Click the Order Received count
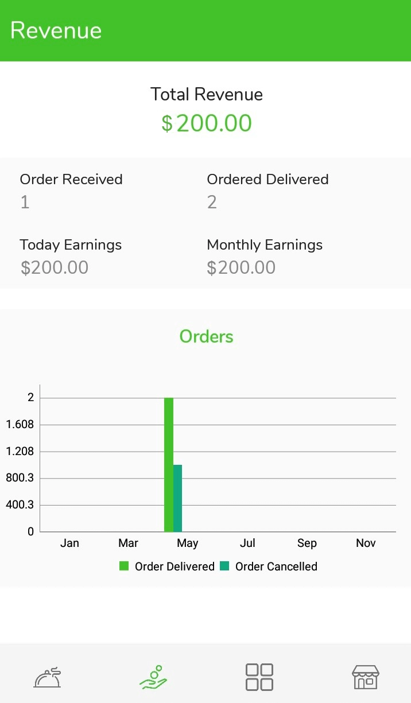 point(25,201)
